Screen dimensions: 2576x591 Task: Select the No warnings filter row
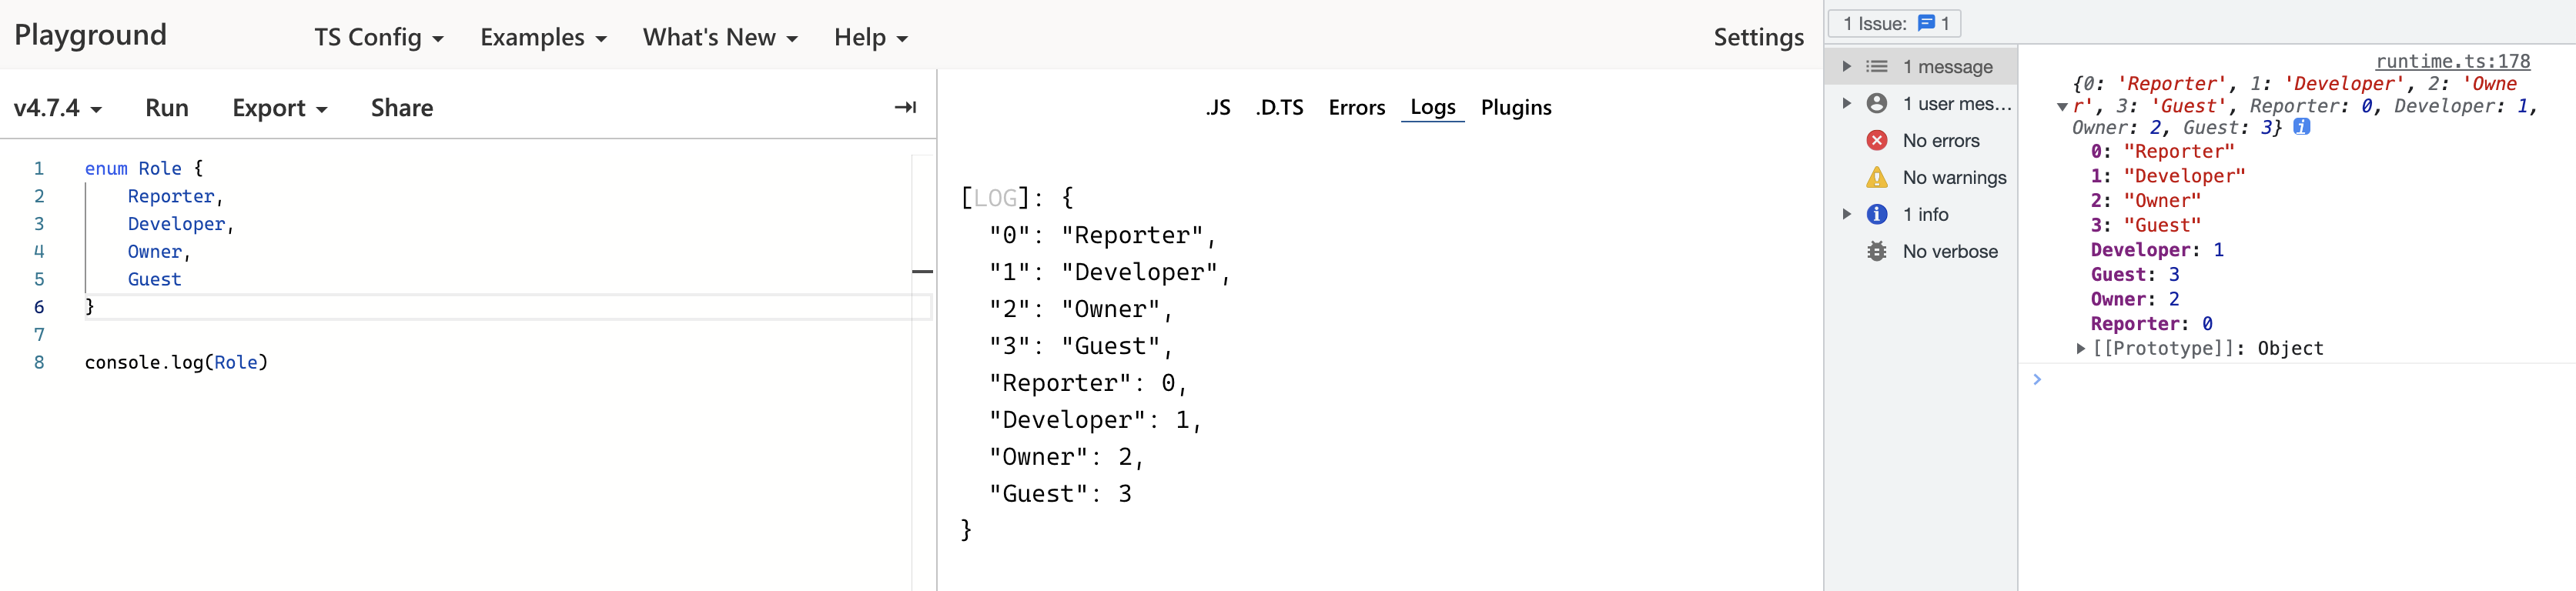click(1921, 178)
